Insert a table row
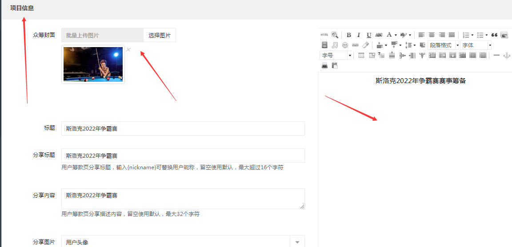The image size is (512, 247). point(392,55)
